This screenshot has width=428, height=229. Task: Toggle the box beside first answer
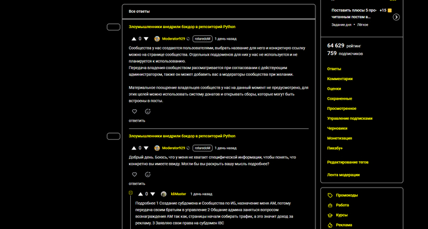point(114,27)
